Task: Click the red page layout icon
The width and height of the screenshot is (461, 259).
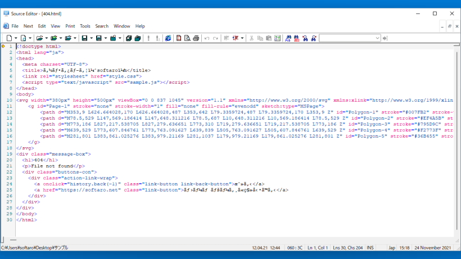Action: (179, 38)
